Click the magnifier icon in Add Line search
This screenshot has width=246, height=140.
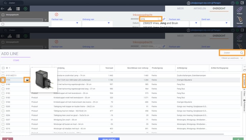(x=241, y=53)
